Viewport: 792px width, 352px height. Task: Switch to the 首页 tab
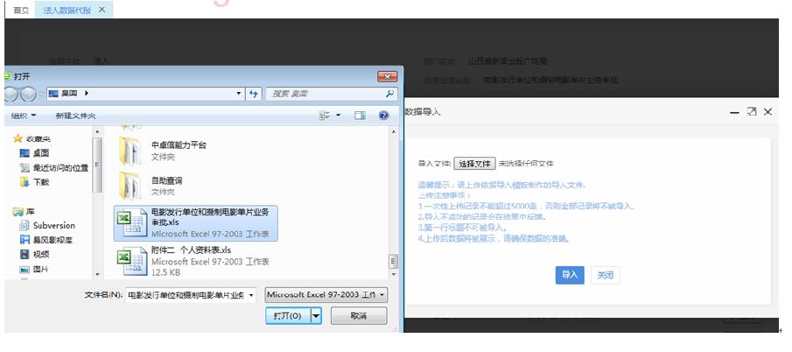pyautogui.click(x=20, y=10)
